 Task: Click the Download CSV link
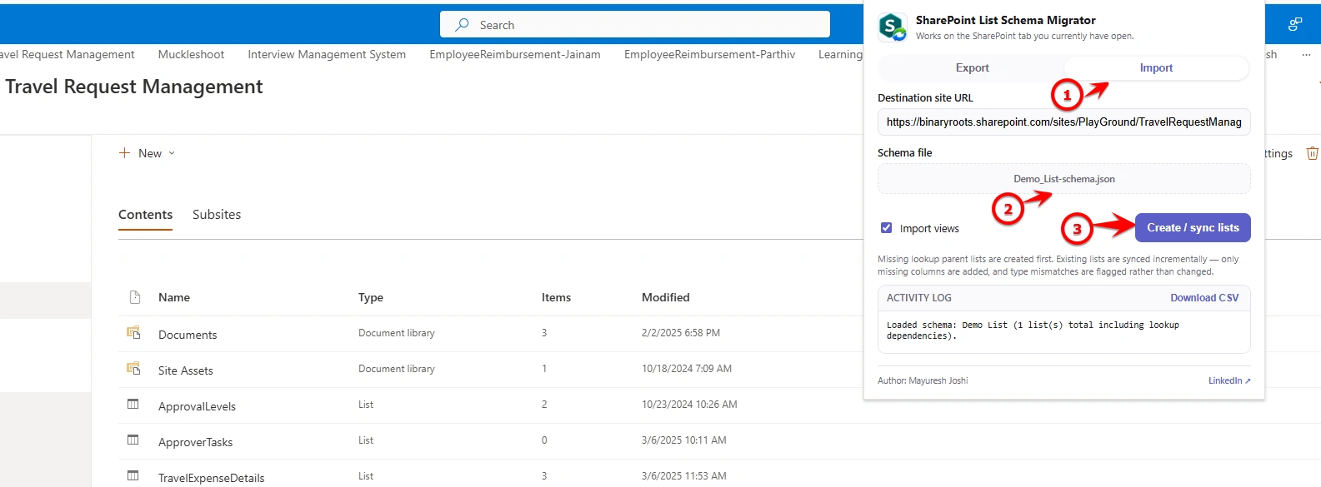coord(1204,298)
